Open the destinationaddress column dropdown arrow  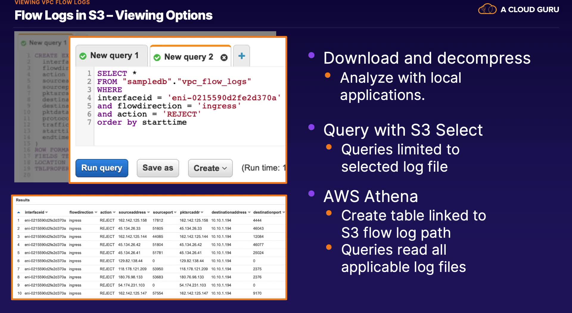pos(249,212)
